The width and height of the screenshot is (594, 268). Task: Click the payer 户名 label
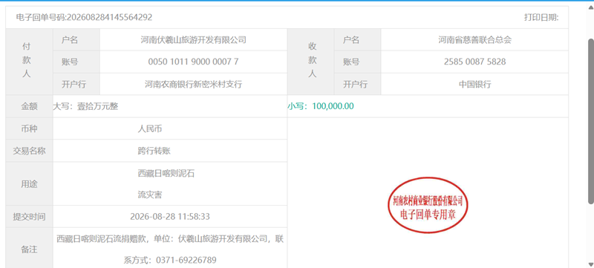tap(70, 40)
